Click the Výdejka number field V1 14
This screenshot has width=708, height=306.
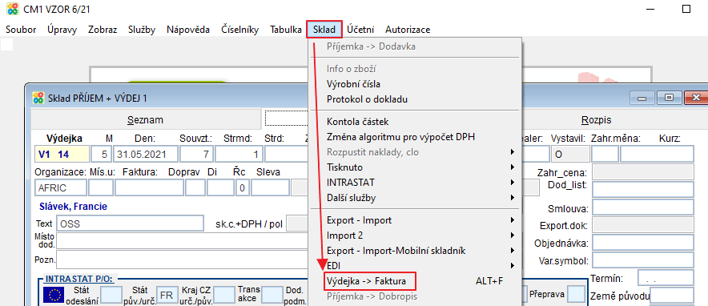point(62,155)
